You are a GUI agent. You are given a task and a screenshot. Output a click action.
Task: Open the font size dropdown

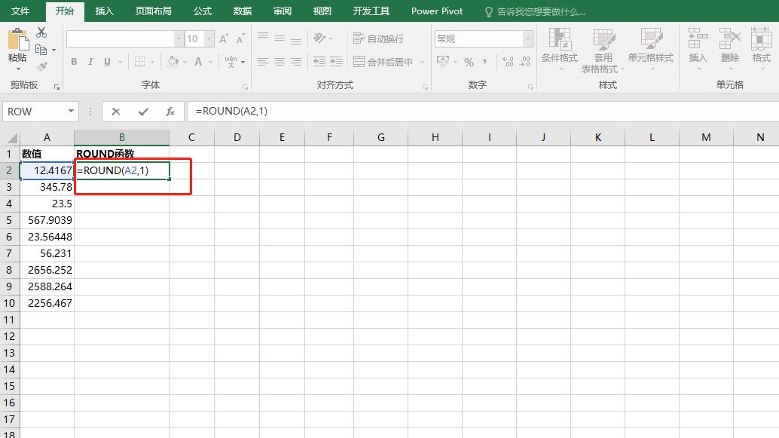209,38
